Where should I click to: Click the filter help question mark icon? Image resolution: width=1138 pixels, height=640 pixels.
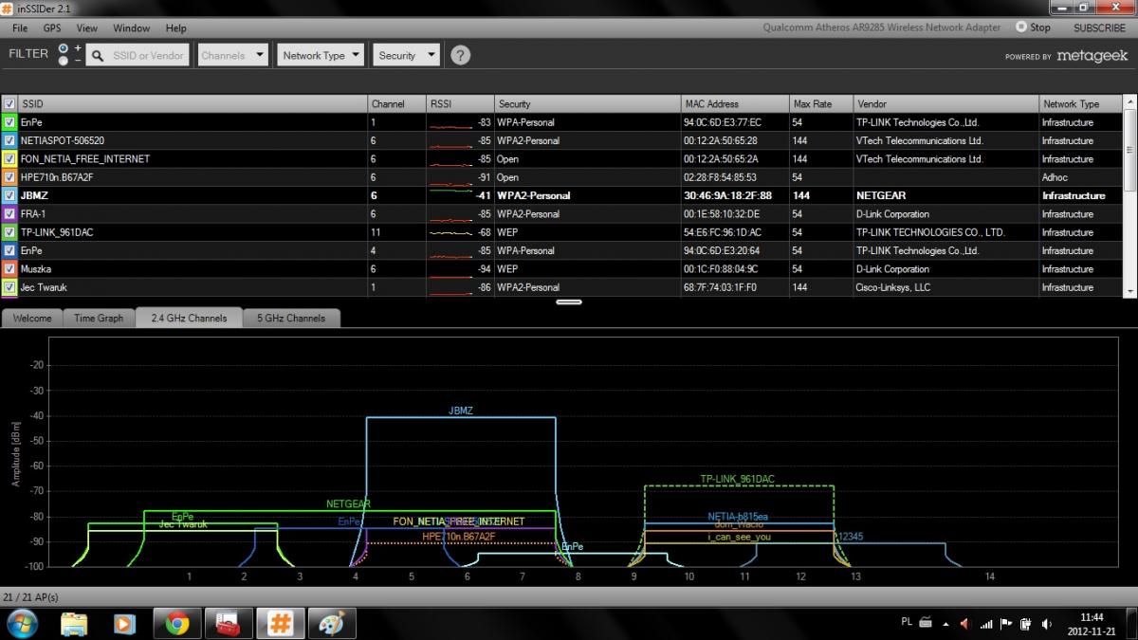click(460, 55)
